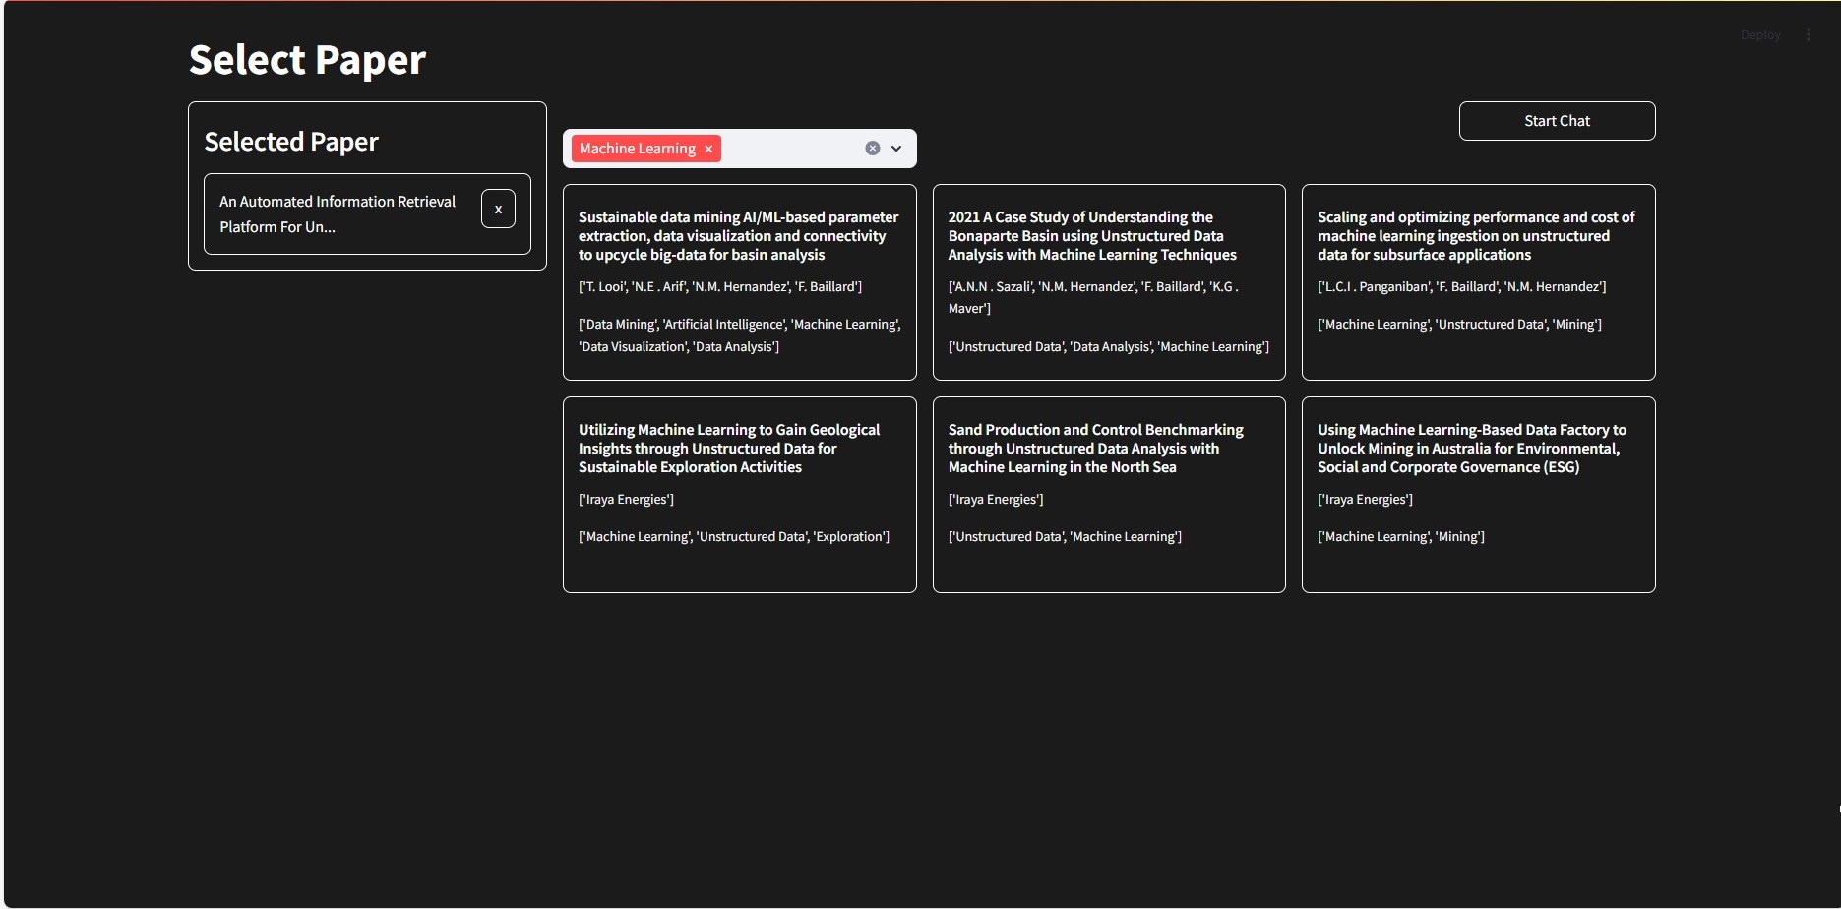Click the Selected Paper panel heading

click(291, 142)
